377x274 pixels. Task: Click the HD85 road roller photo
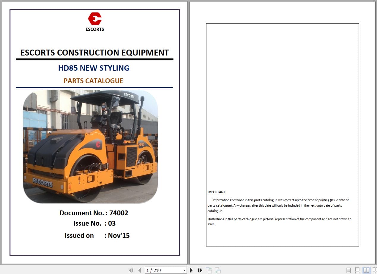click(x=91, y=147)
